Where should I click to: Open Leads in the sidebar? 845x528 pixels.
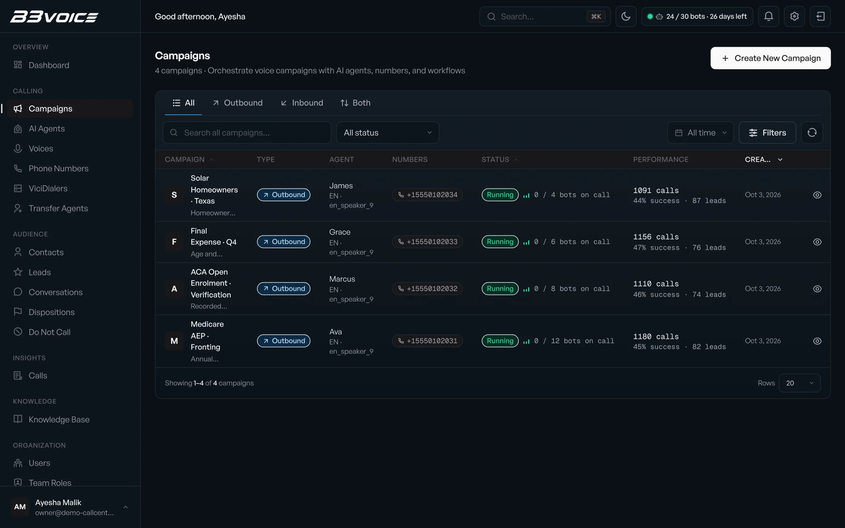pos(70,272)
